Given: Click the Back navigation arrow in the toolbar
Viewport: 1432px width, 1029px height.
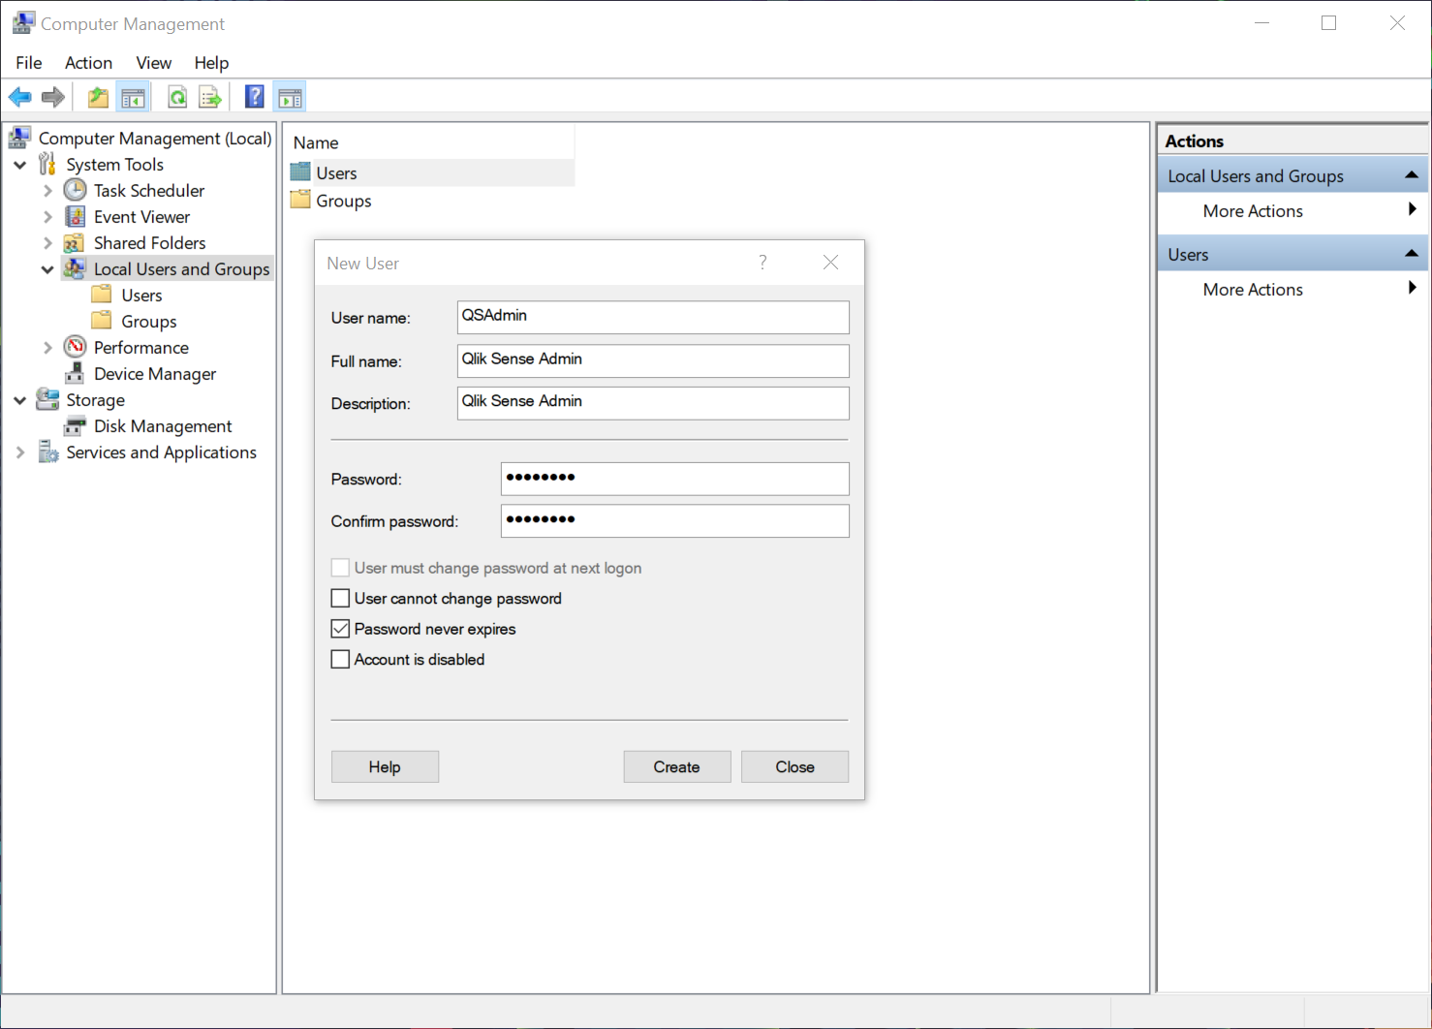Looking at the screenshot, I should 19,96.
